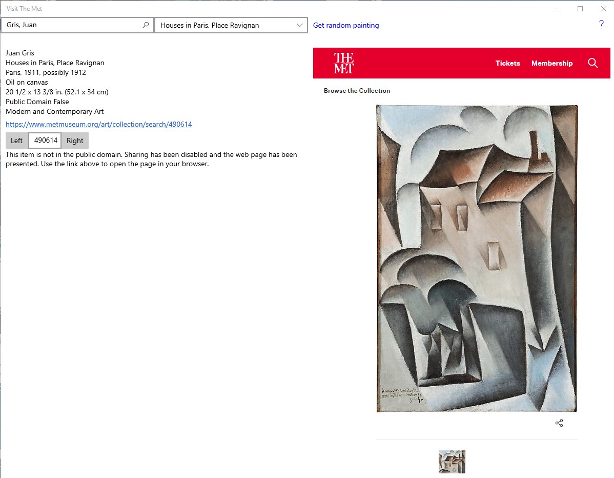Click the search magnifier in artist box
Viewport: 614px width, 478px height.
pos(146,25)
